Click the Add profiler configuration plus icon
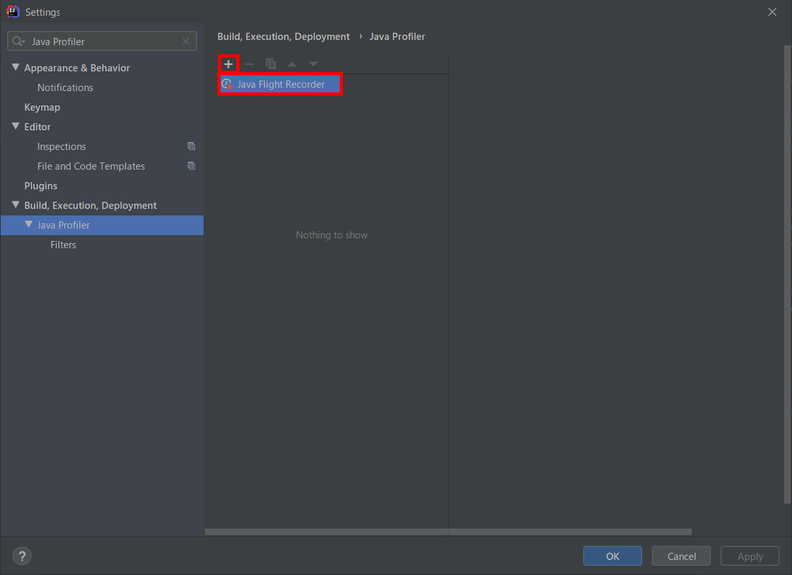792x575 pixels. [228, 64]
